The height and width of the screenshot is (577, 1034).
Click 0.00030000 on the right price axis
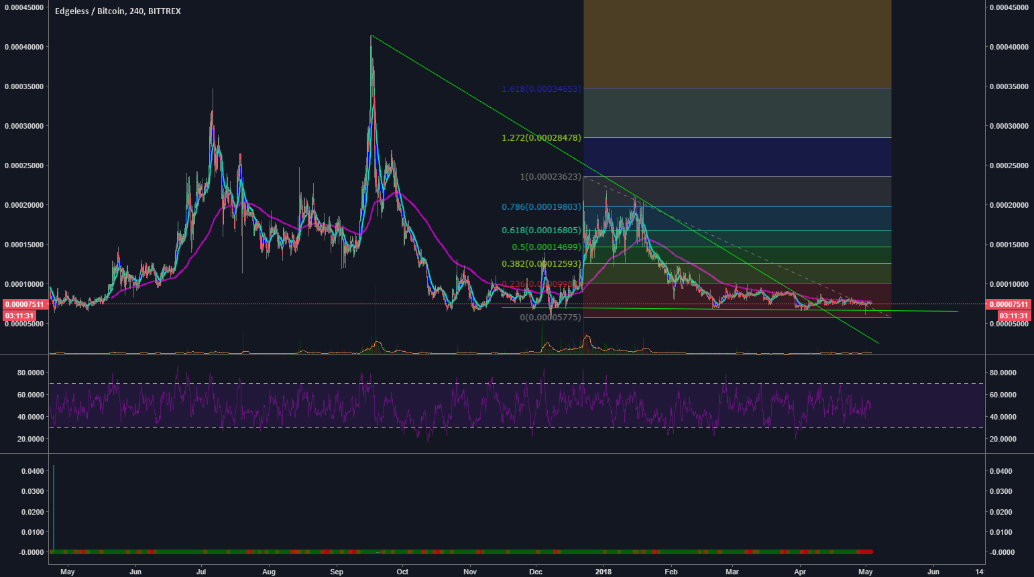point(1009,126)
